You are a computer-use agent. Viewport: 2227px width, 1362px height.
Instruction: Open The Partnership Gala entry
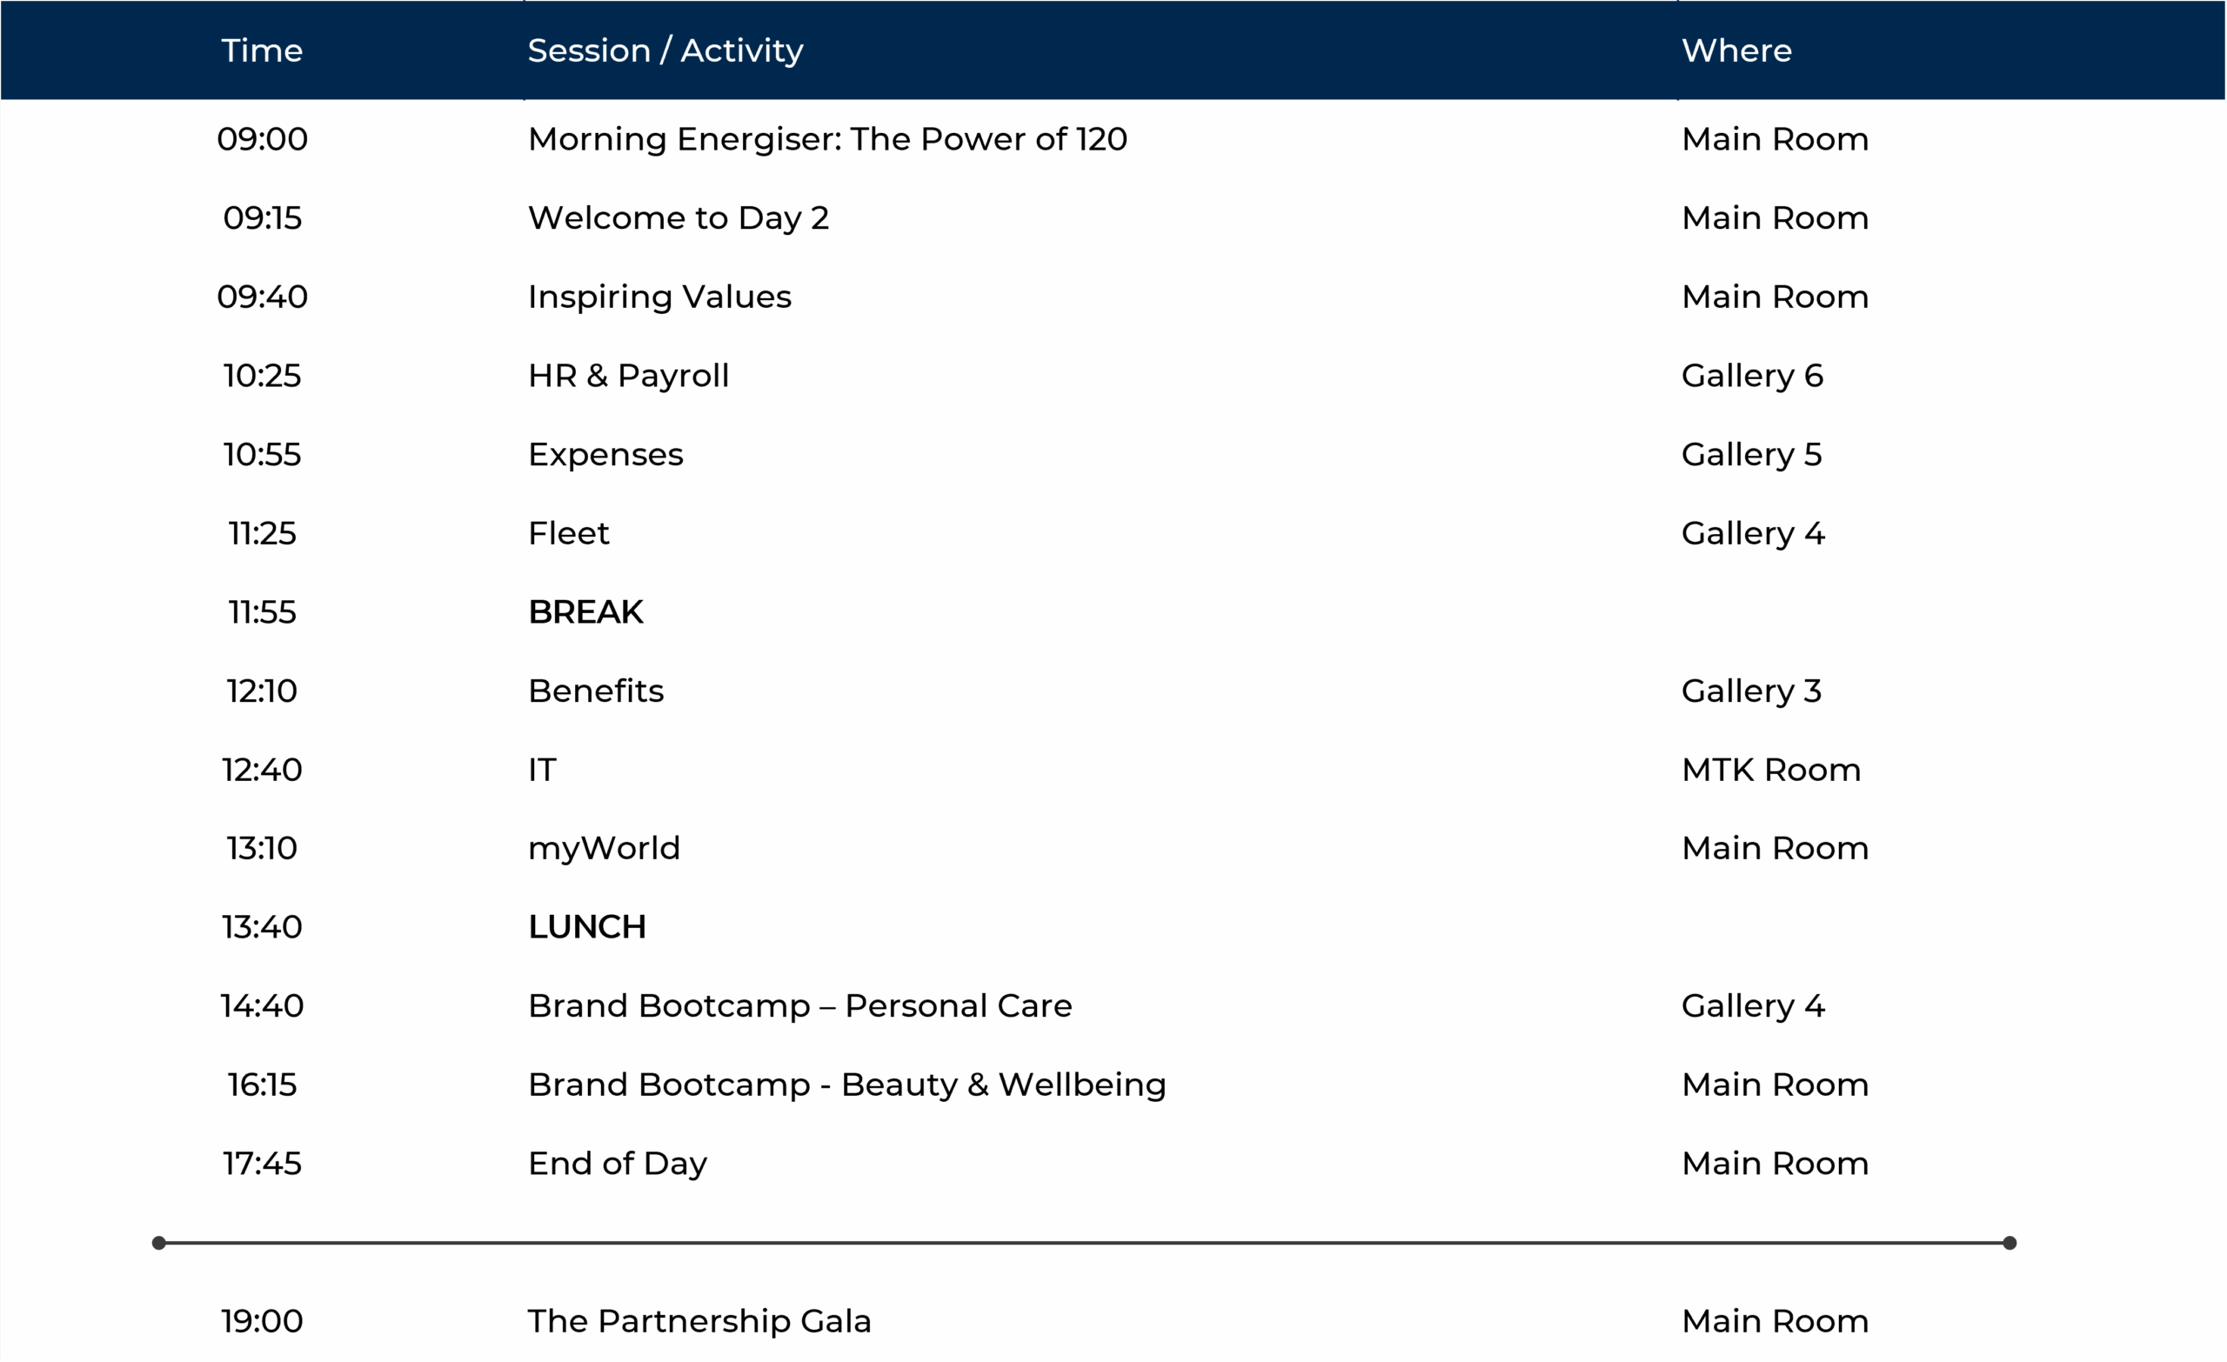(699, 1320)
